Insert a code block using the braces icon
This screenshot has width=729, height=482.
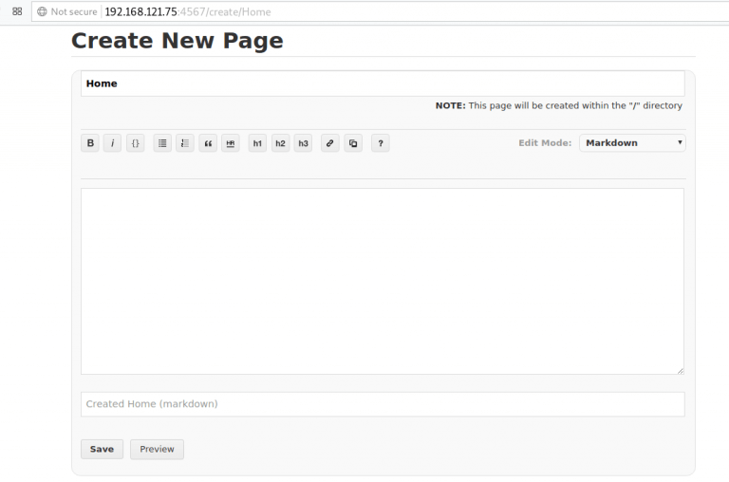click(136, 143)
